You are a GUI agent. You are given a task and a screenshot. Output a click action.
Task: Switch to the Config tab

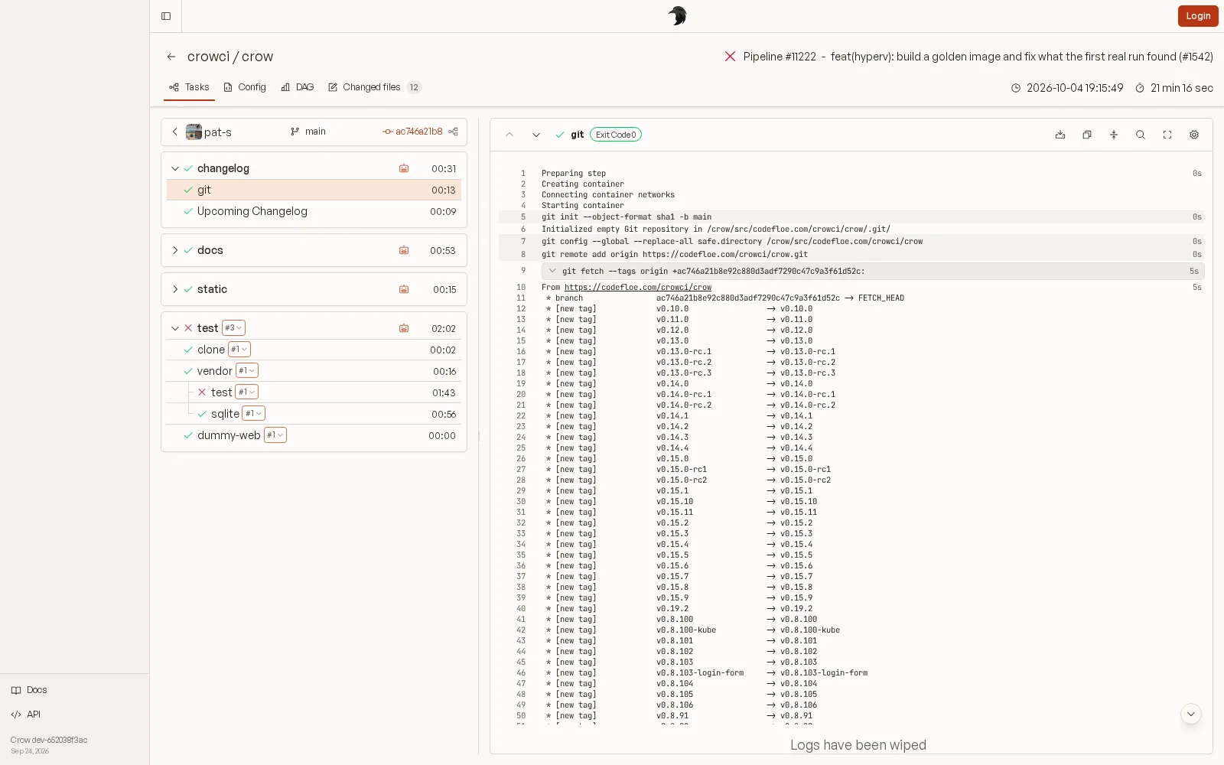[x=245, y=87]
